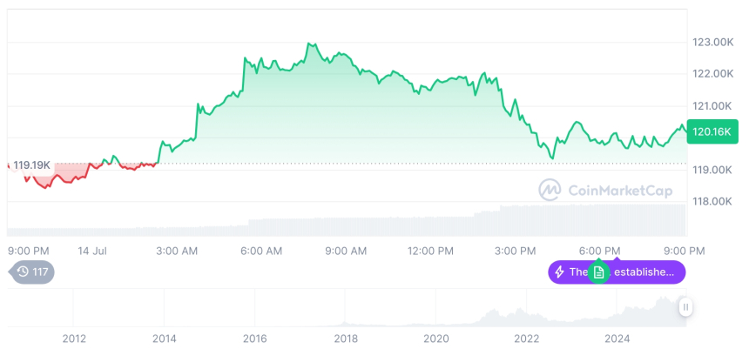Viewport: 749px width, 349px height.
Task: Click year 2012 on overview timeline
Action: (x=73, y=338)
